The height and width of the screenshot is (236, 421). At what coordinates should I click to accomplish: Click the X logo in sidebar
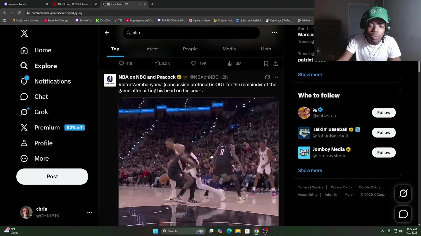click(x=24, y=33)
